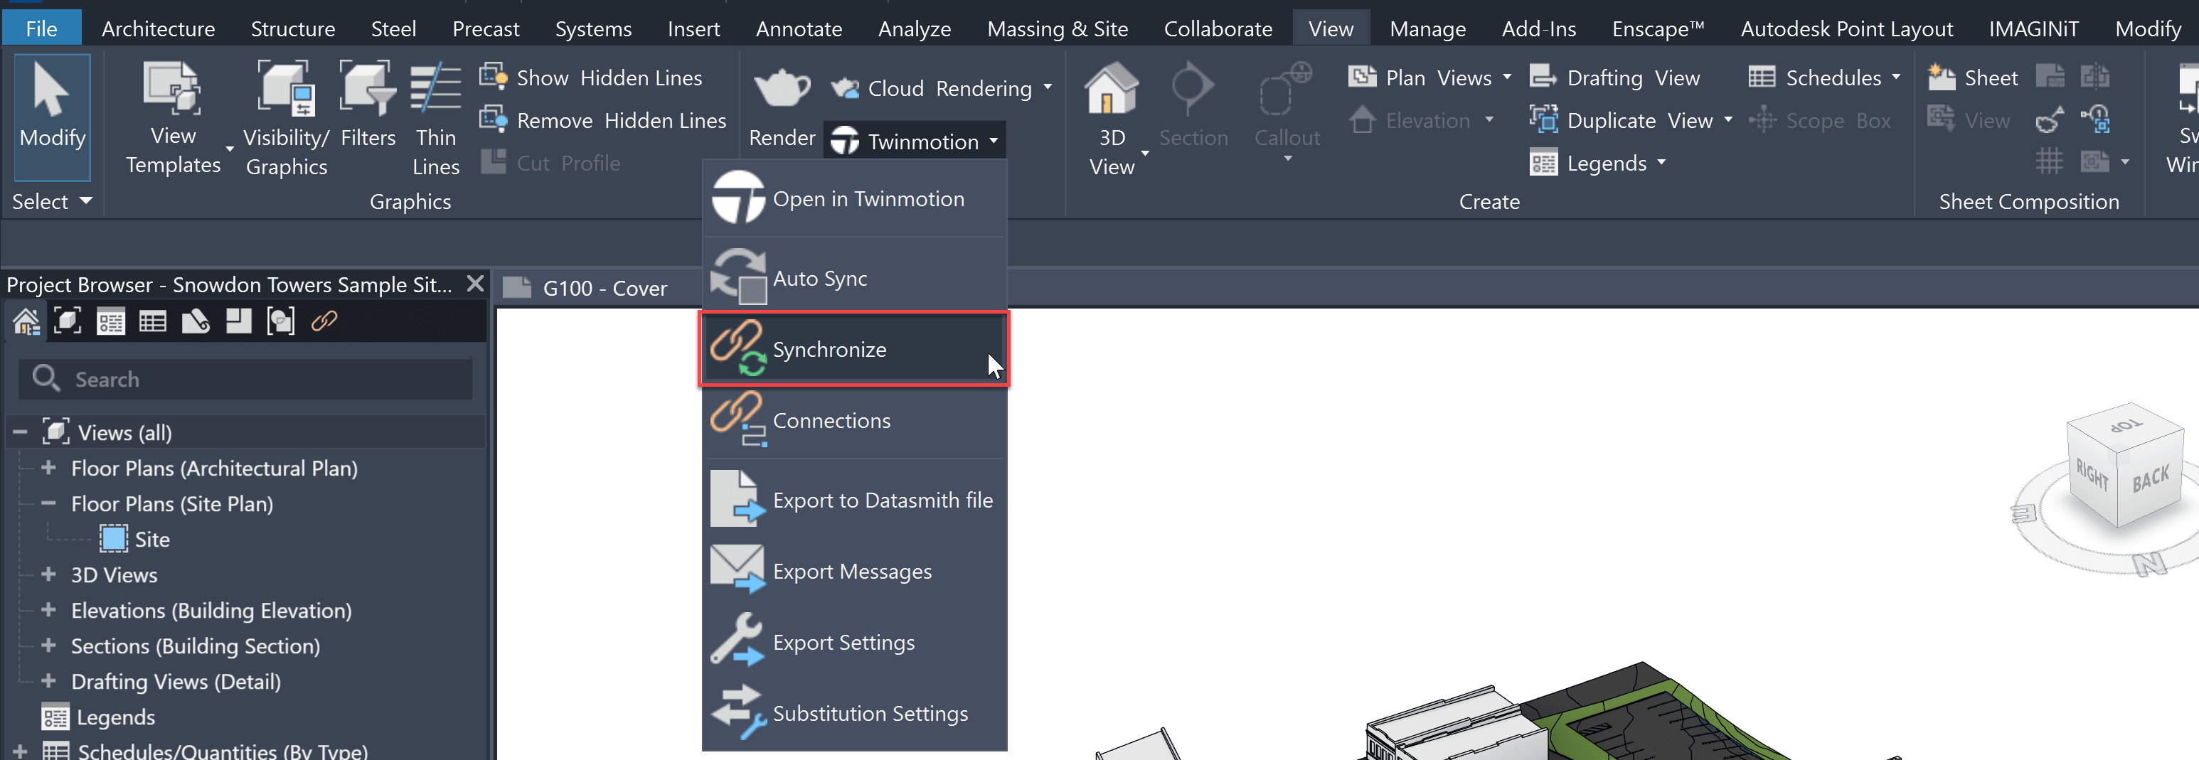Screen dimensions: 2199x760
Task: Open View Templates
Action: [174, 117]
